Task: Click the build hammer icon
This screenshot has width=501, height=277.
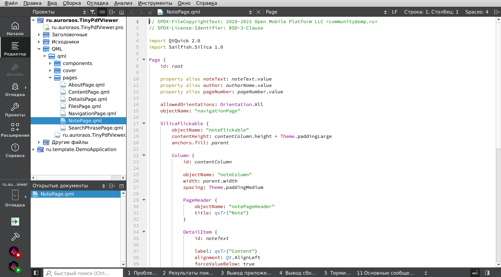Action: coord(15,237)
